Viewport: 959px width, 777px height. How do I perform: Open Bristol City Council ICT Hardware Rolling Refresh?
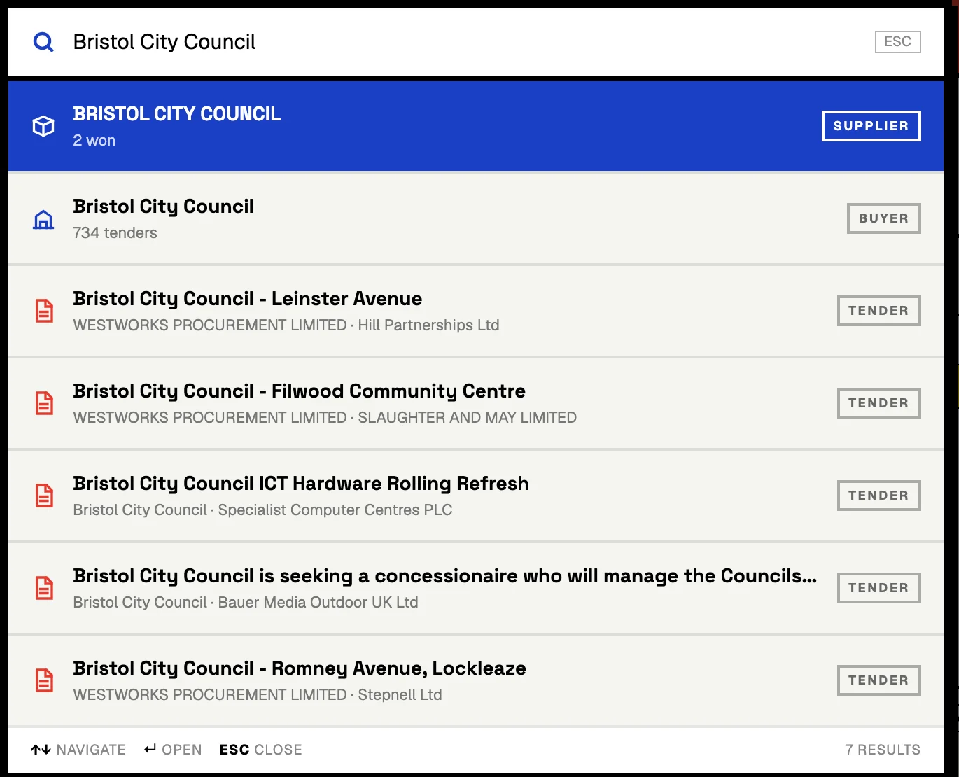(301, 484)
